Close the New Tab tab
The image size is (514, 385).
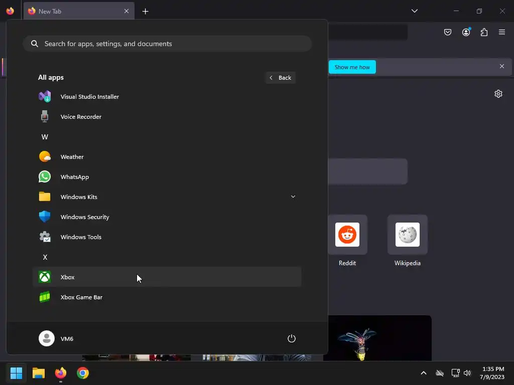[126, 11]
